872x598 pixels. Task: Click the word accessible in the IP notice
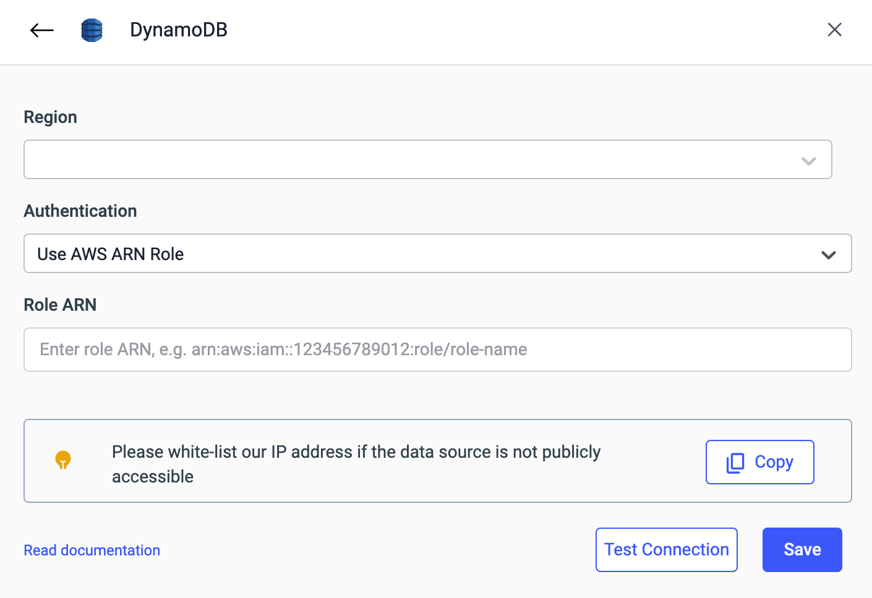pyautogui.click(x=153, y=477)
